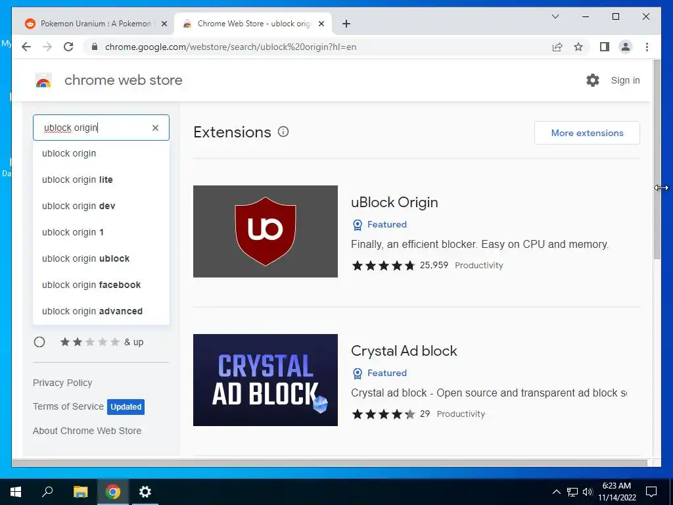This screenshot has width=673, height=505.
Task: Select the 2 stars & up rating filter
Action: pos(39,342)
